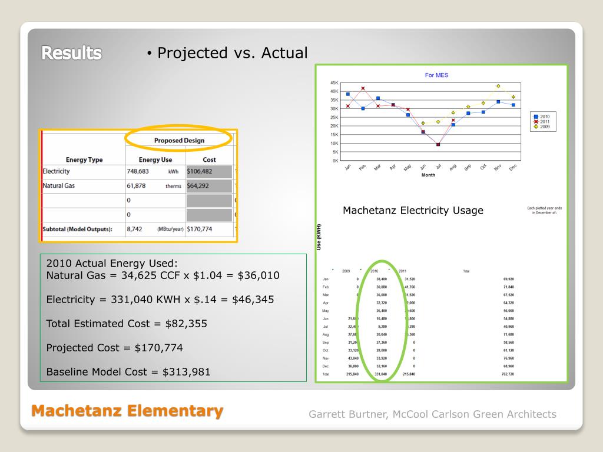
Task: Click the "43,040" November 2009 cell
Action: click(x=353, y=358)
